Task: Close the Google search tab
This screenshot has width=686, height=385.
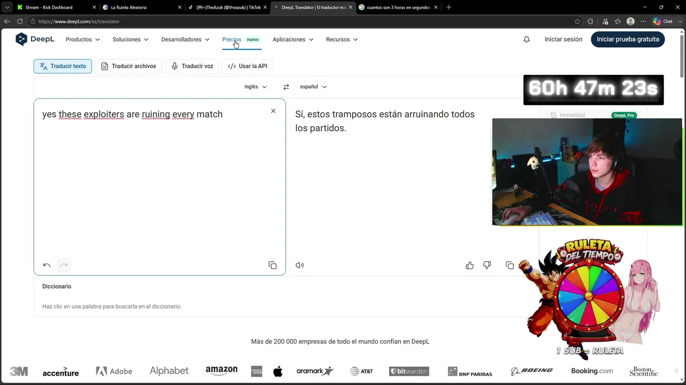Action: [x=436, y=7]
